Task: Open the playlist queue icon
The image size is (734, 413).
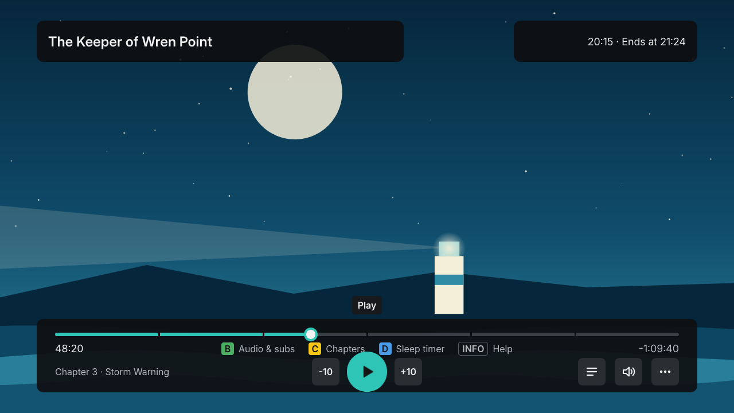Action: coord(592,372)
